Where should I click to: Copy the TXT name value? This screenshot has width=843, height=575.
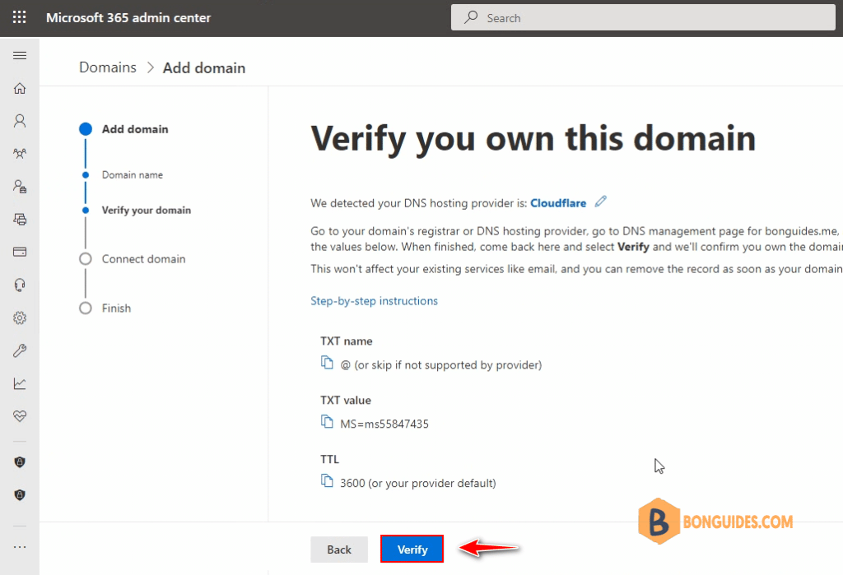click(x=327, y=363)
